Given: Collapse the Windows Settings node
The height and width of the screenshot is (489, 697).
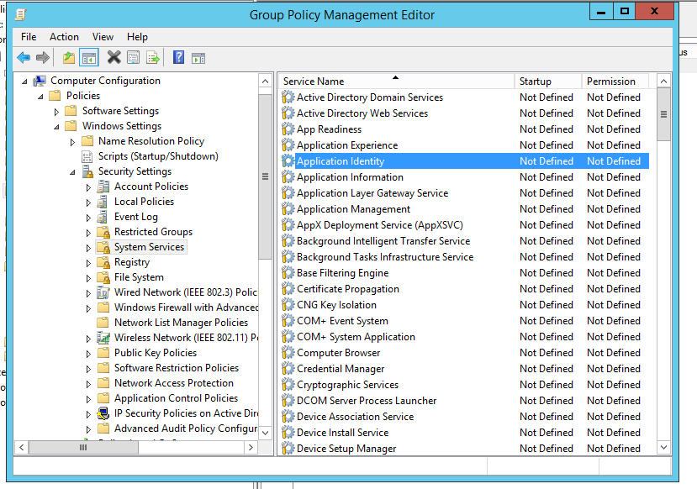Looking at the screenshot, I should point(56,127).
